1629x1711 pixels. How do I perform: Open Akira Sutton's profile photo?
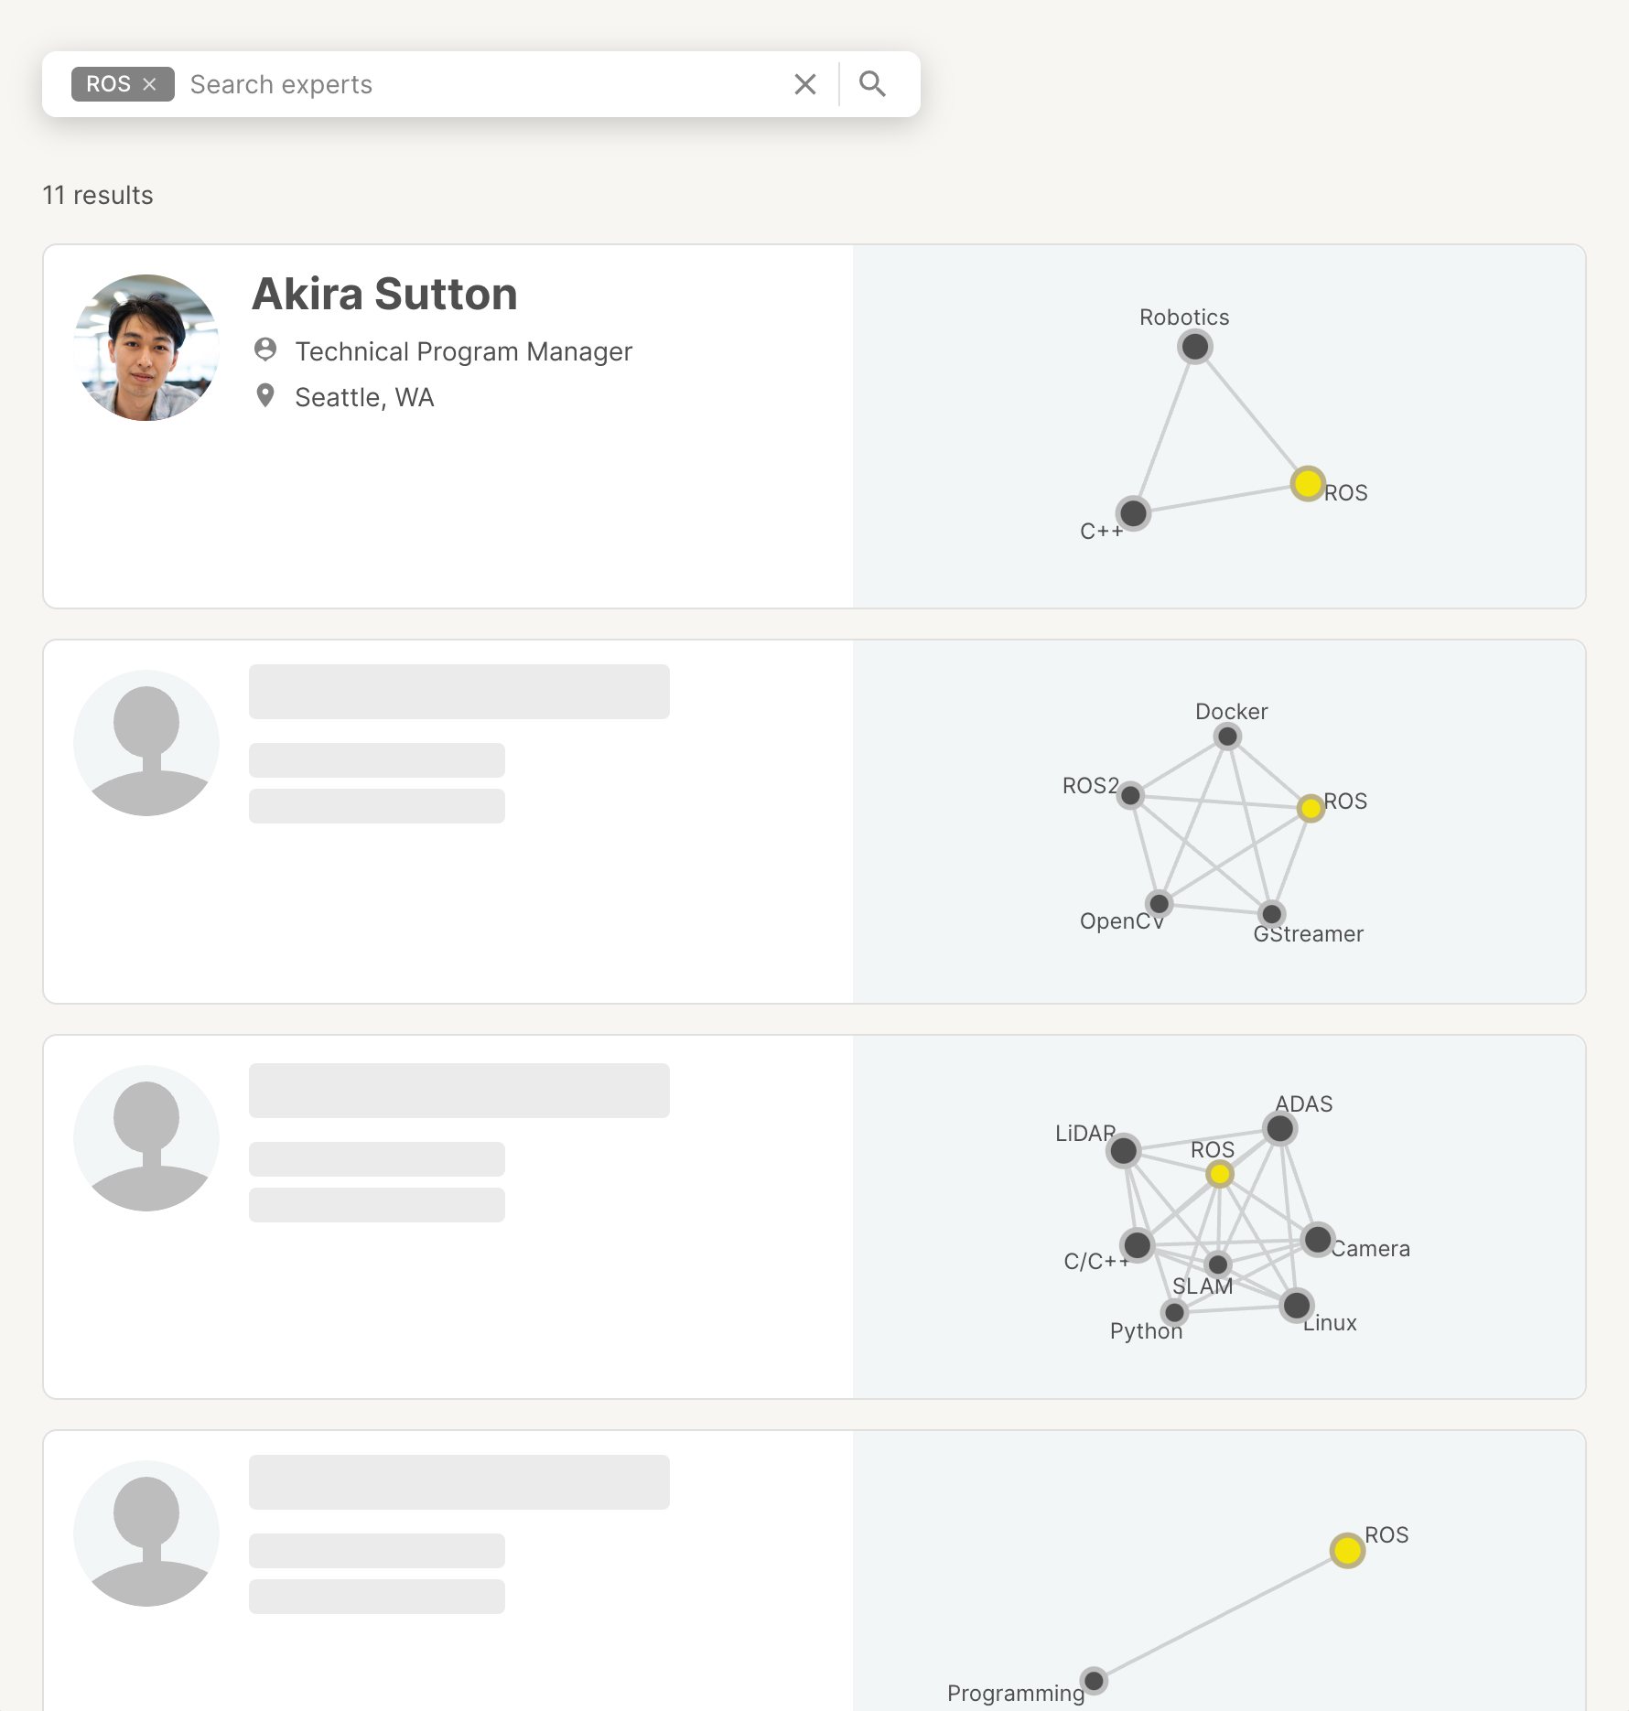click(146, 348)
